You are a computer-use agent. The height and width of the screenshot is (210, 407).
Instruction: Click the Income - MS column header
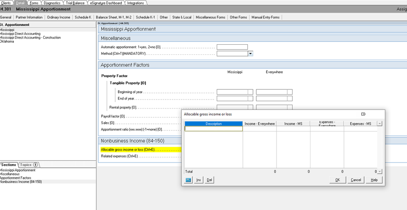pos(293,124)
